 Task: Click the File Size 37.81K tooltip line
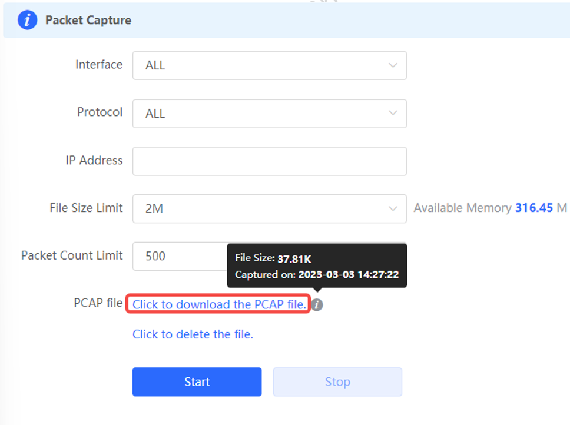273,258
